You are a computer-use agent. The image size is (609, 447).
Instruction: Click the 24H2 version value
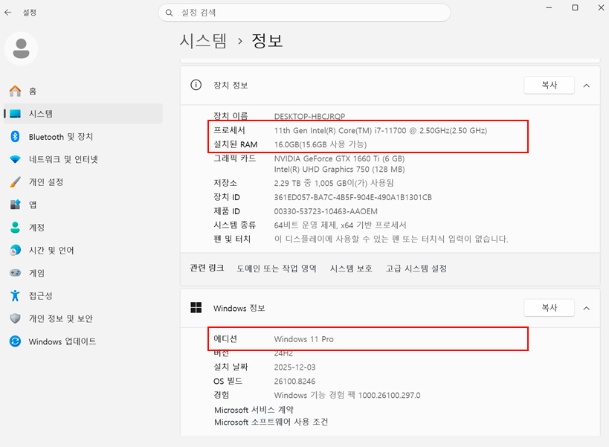pyautogui.click(x=283, y=353)
